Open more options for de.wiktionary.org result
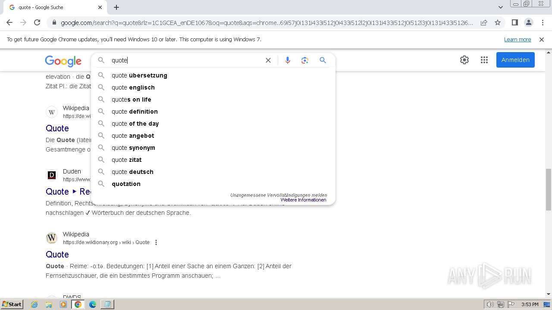Image resolution: width=552 pixels, height=310 pixels. coord(156,242)
